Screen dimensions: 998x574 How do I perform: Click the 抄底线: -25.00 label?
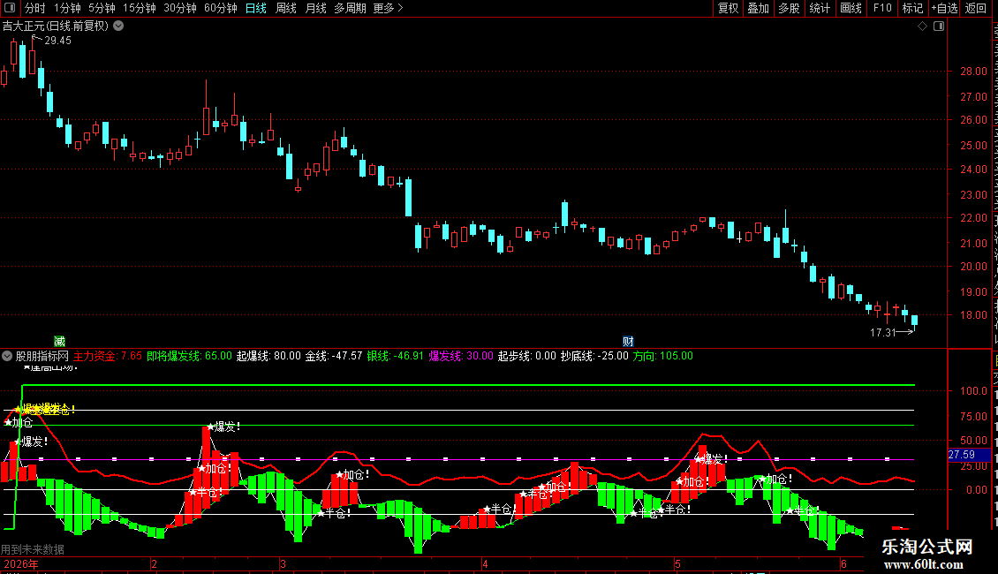(594, 357)
